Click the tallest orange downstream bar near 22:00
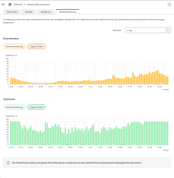This screenshot has height=178, width=174. tap(158, 77)
